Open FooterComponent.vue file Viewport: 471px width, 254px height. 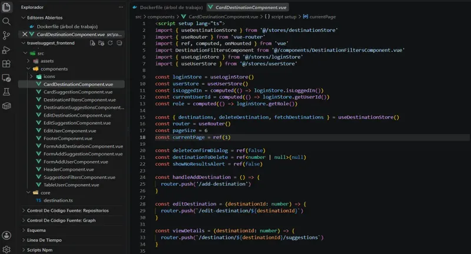[68, 139]
